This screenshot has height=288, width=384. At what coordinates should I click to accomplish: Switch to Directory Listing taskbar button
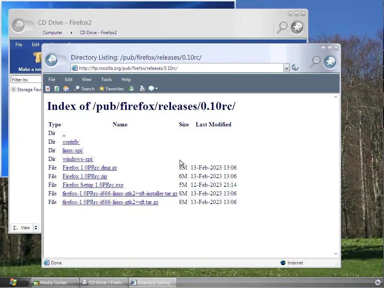[x=153, y=283]
